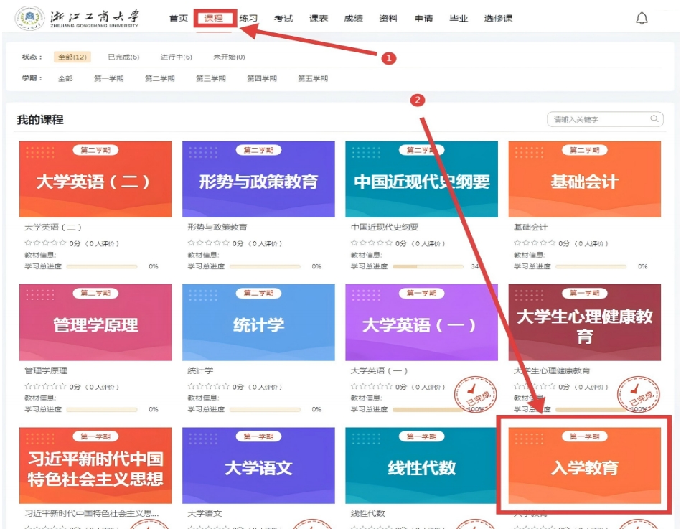This screenshot has width=681, height=529.
Task: Click the 形势与政策教育 title text below card
Action: pos(217,227)
